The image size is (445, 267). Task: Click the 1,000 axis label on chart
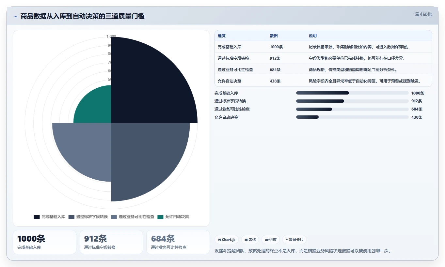[x=111, y=37]
